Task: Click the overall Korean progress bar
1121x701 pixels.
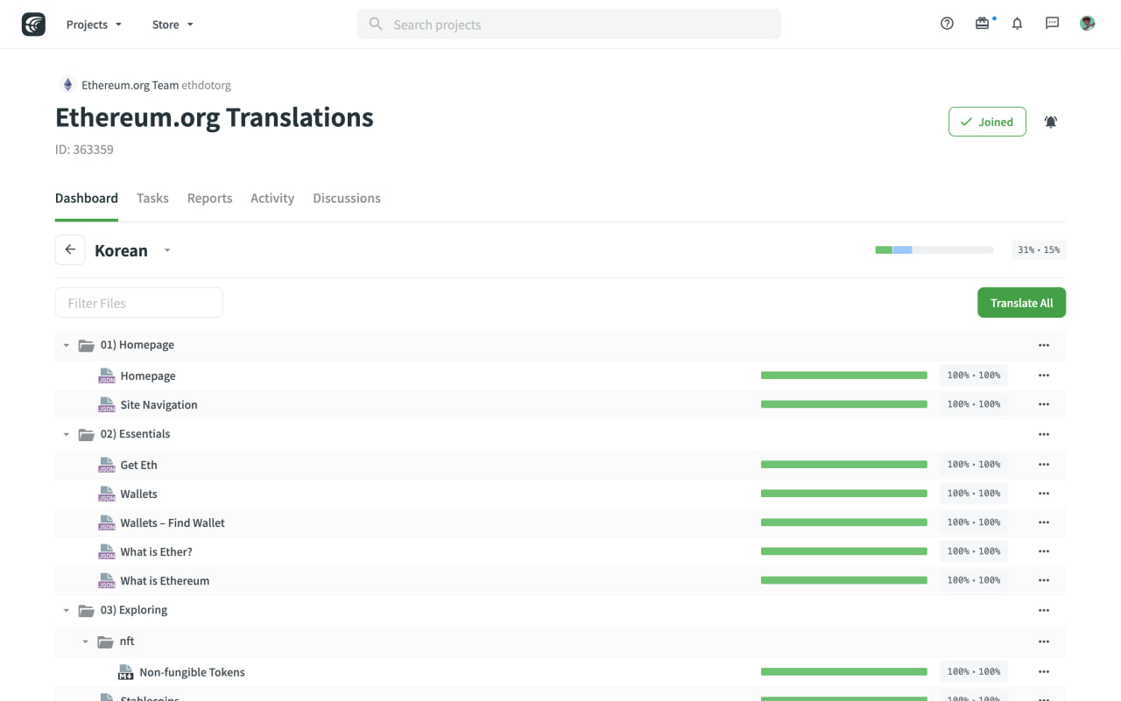Action: pyautogui.click(x=934, y=250)
